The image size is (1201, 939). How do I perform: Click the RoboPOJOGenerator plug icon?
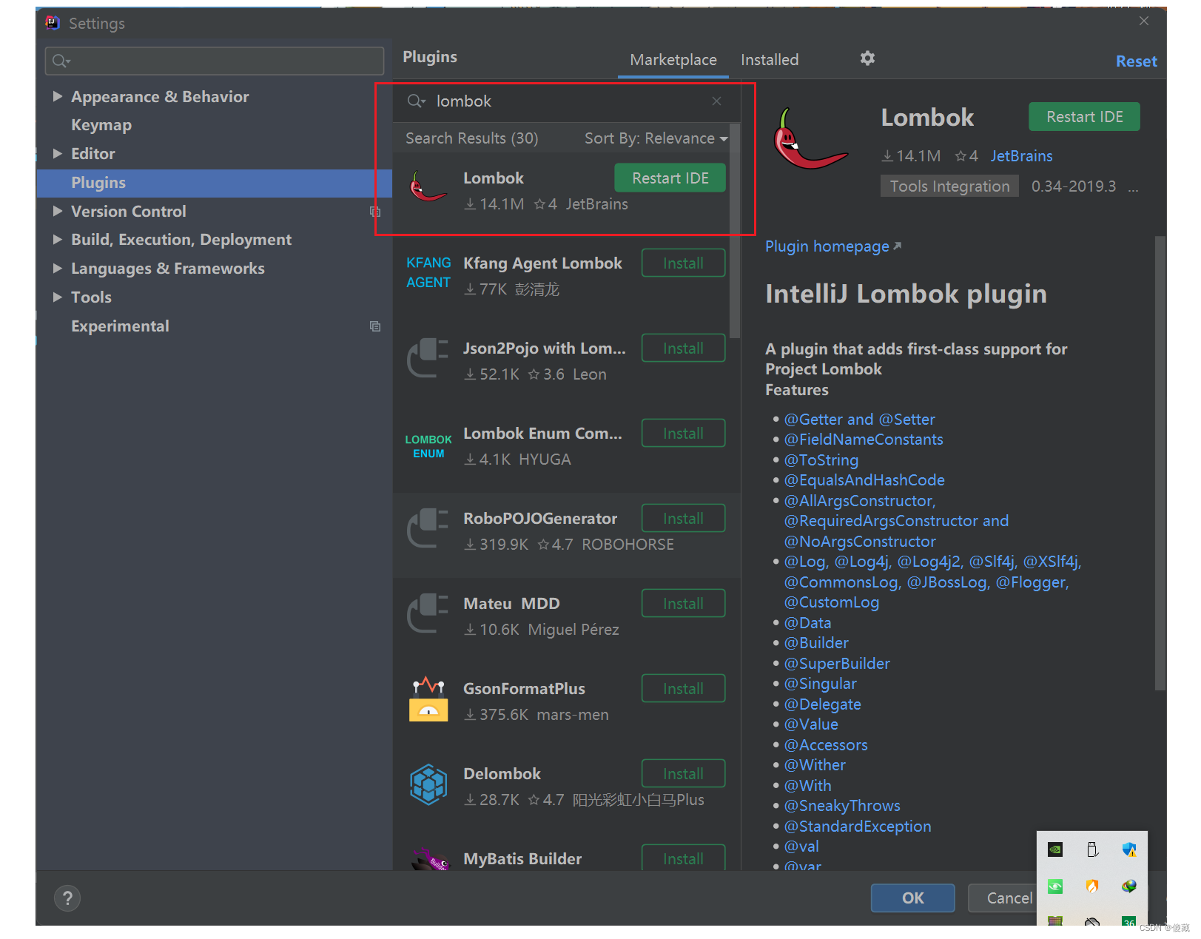pyautogui.click(x=428, y=528)
